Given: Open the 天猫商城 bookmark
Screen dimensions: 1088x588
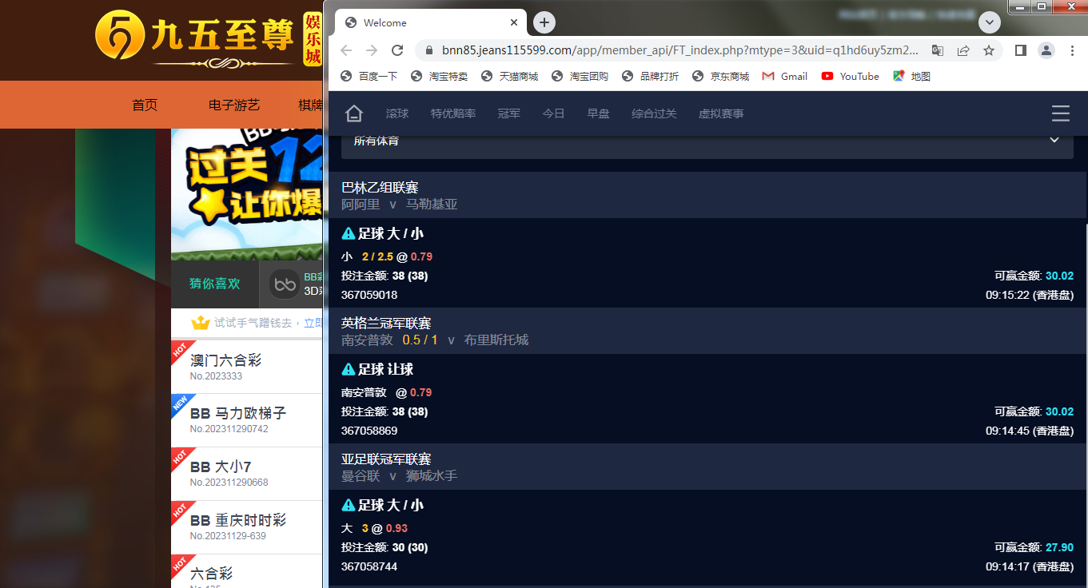Looking at the screenshot, I should tap(510, 76).
